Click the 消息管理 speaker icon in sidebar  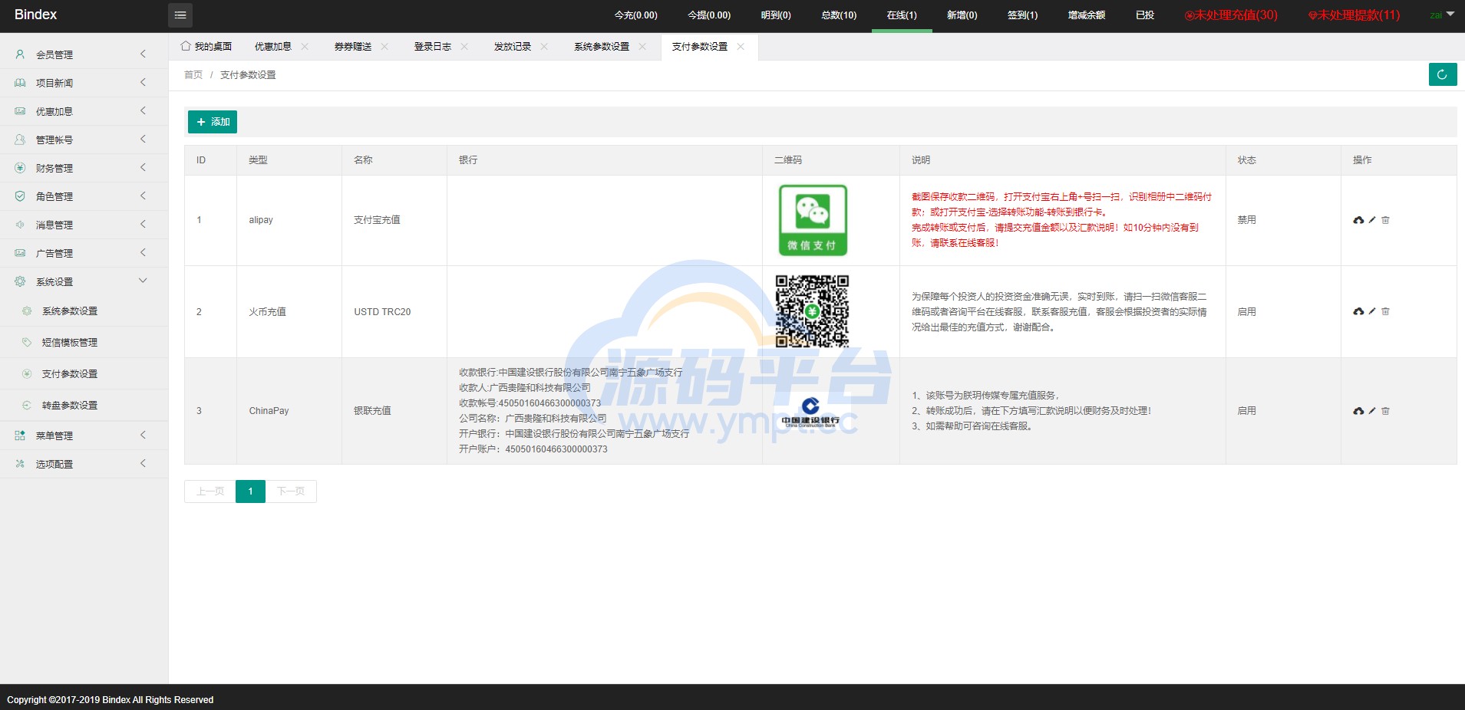point(20,225)
